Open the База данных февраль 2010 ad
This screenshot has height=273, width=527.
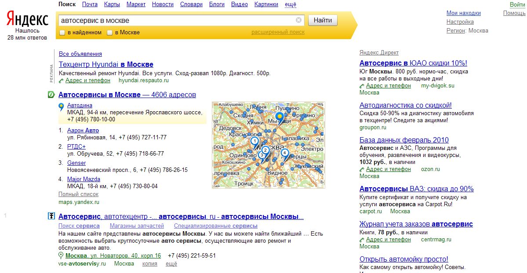404,140
